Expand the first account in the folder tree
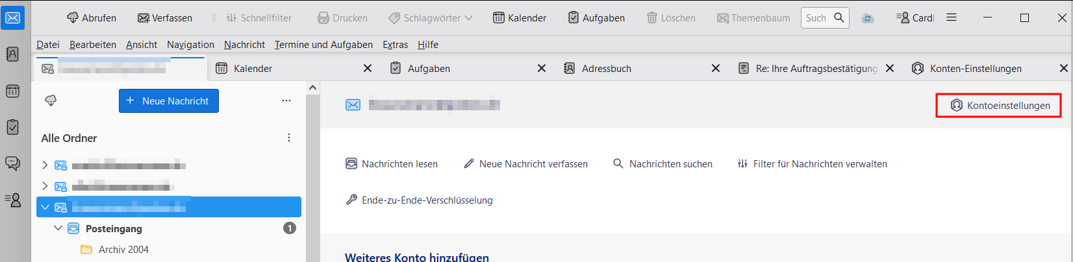1073x262 pixels. [45, 165]
